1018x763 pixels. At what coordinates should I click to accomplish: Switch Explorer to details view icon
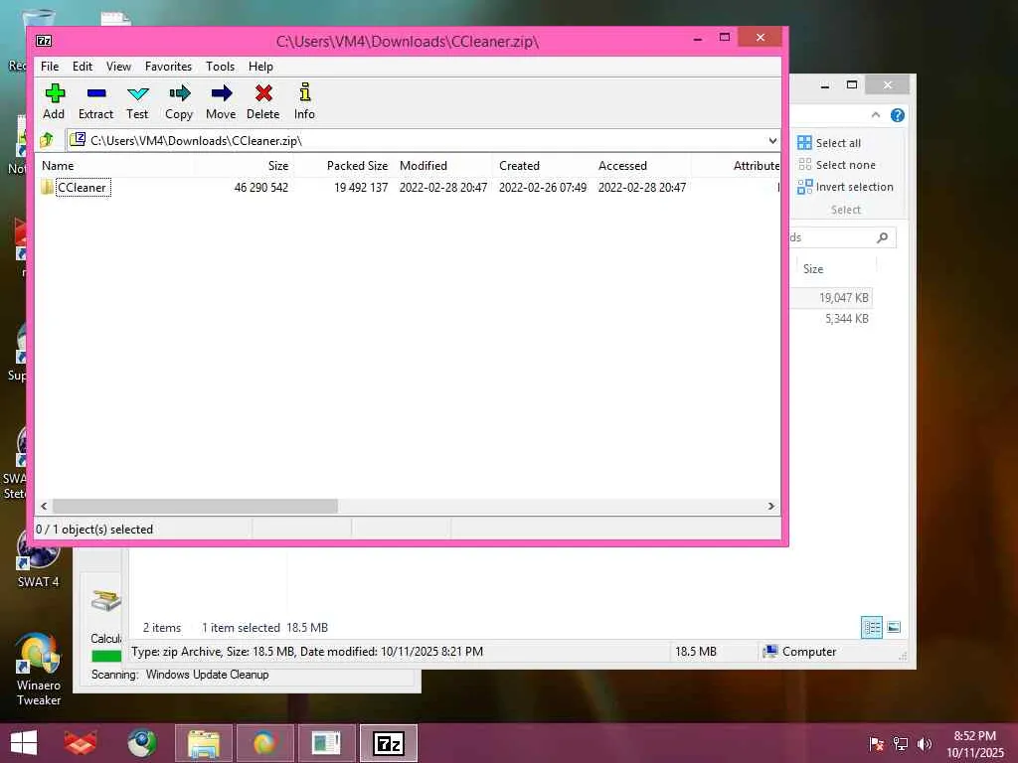pos(871,628)
